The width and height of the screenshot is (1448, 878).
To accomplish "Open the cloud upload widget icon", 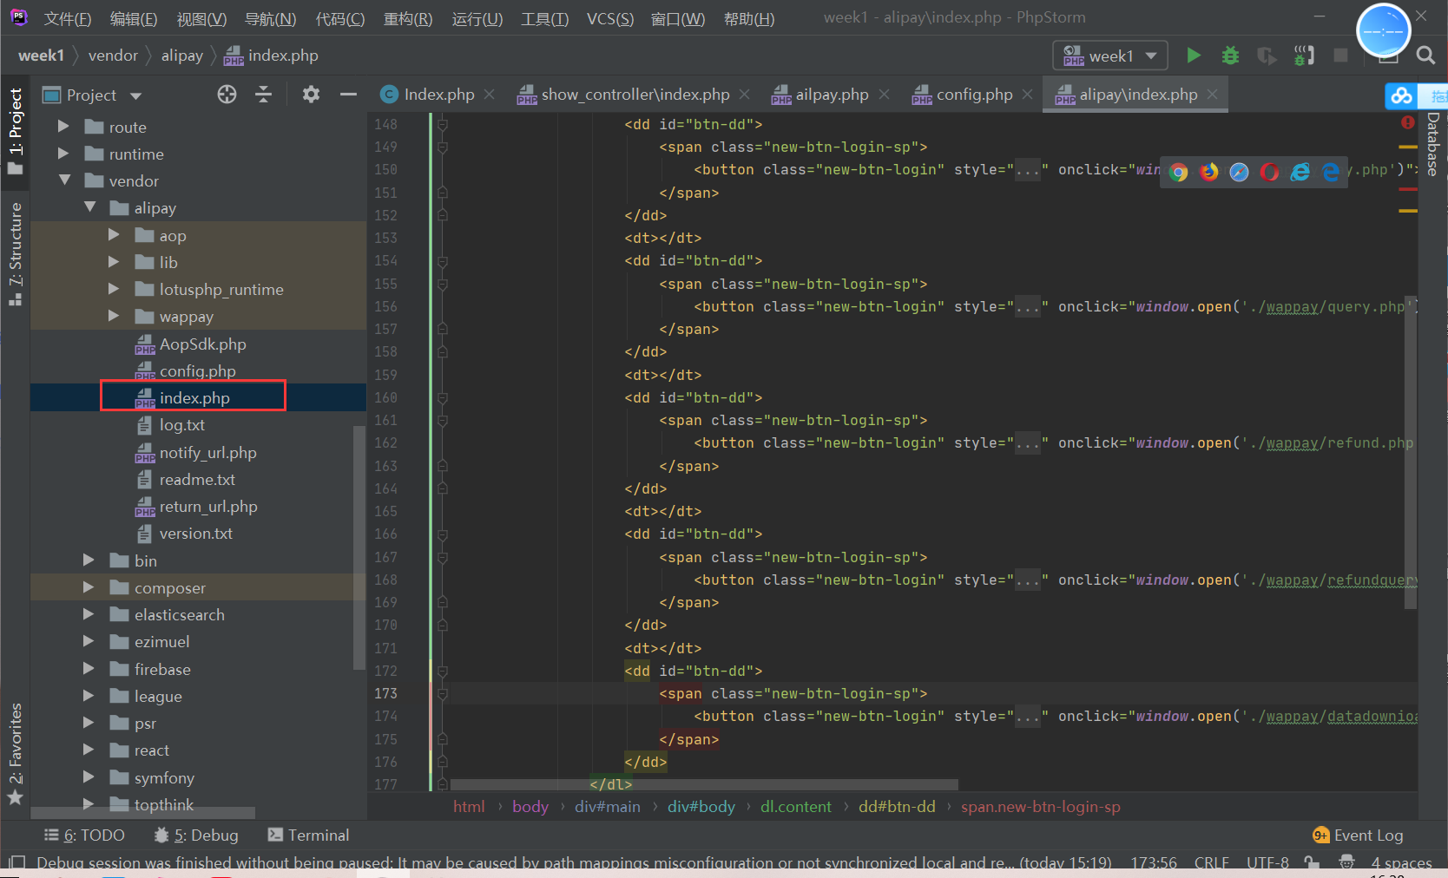I will (1401, 95).
